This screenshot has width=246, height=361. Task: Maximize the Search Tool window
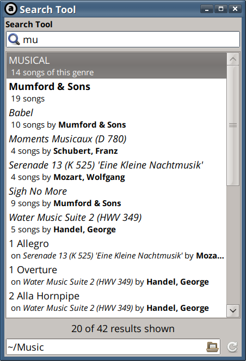221,9
